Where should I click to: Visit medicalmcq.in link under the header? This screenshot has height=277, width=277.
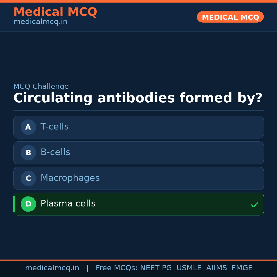pos(40,22)
